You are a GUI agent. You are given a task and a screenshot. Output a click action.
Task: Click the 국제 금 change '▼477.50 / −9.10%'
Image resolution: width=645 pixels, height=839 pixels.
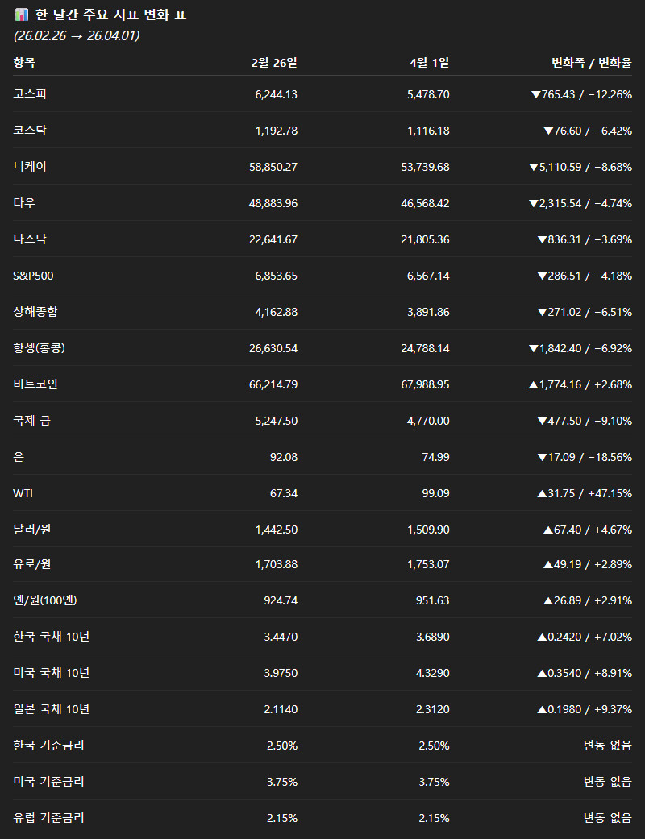pos(585,421)
